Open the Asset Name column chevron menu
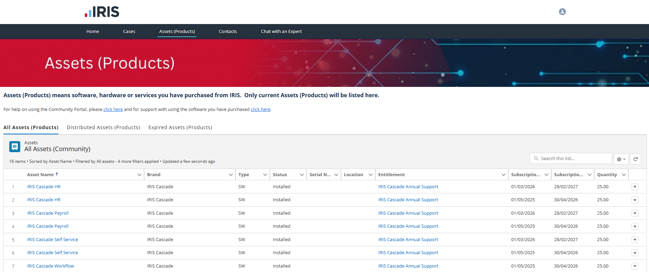Viewport: 649px width, 272px height. tap(139, 175)
